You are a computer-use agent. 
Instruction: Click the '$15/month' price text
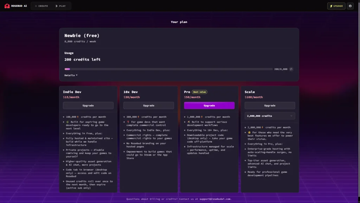(x=71, y=97)
